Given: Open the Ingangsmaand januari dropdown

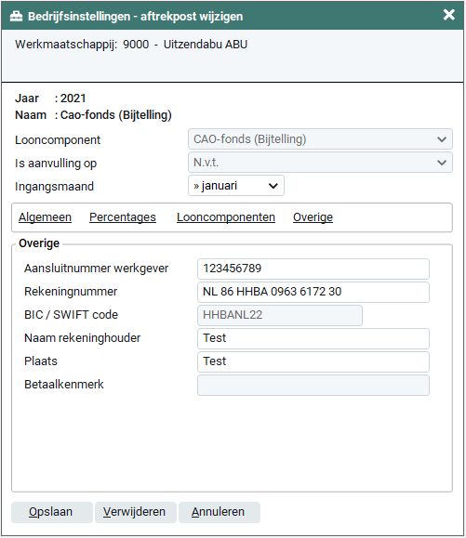Looking at the screenshot, I should point(236,186).
